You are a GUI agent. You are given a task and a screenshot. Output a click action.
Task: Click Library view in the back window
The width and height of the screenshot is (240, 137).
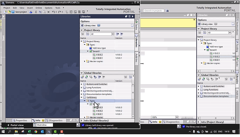[205, 24]
